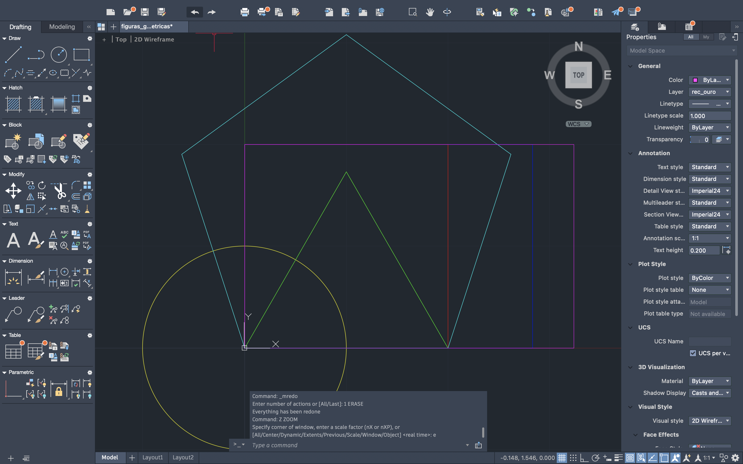Open the WCS coordinate system dropdown
This screenshot has width=743, height=464.
point(578,124)
